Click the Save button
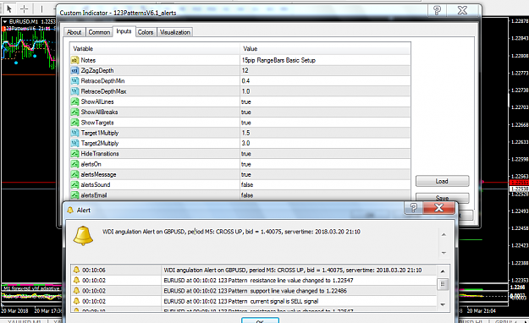The height and width of the screenshot is (323, 529). pyautogui.click(x=442, y=198)
